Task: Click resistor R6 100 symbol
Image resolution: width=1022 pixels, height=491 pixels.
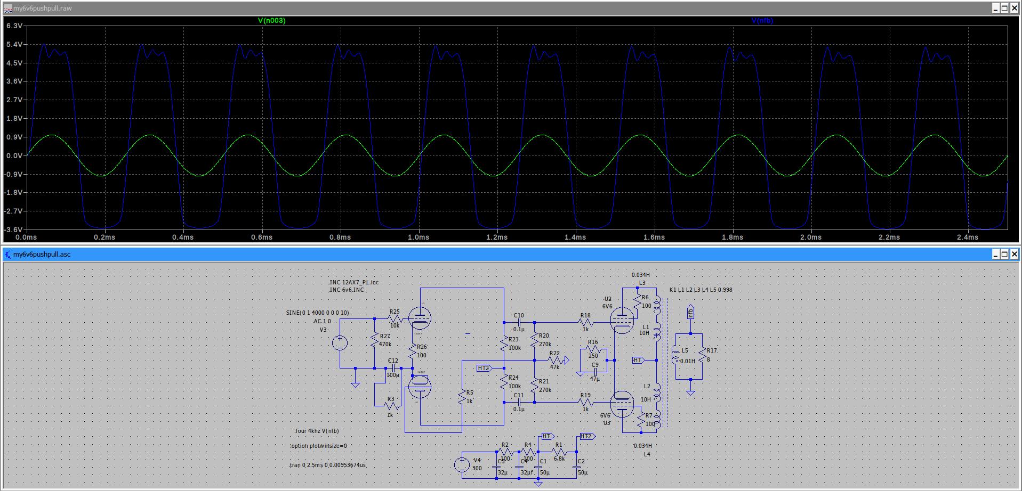Action: pyautogui.click(x=638, y=302)
